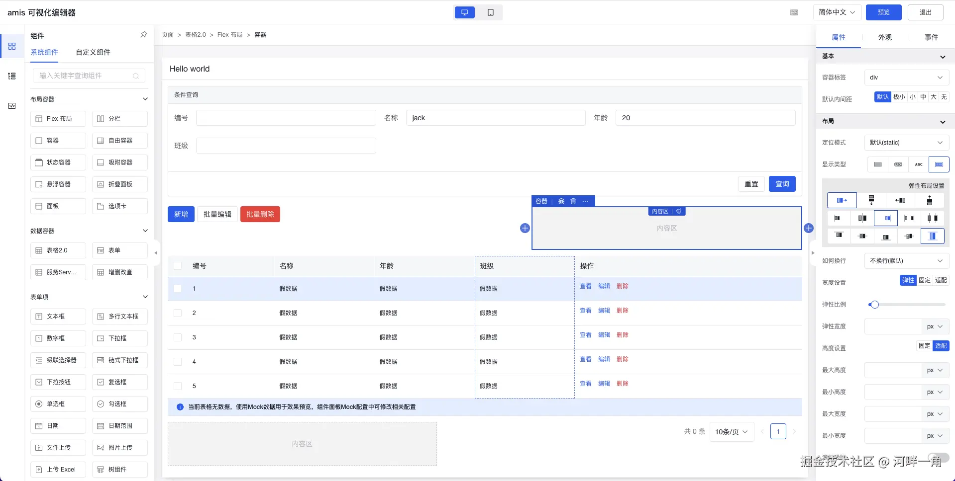
Task: Click the 查询 search button
Action: [782, 184]
